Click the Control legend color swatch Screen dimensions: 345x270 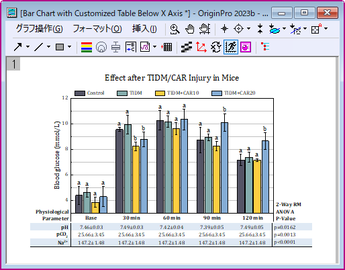[x=80, y=93]
